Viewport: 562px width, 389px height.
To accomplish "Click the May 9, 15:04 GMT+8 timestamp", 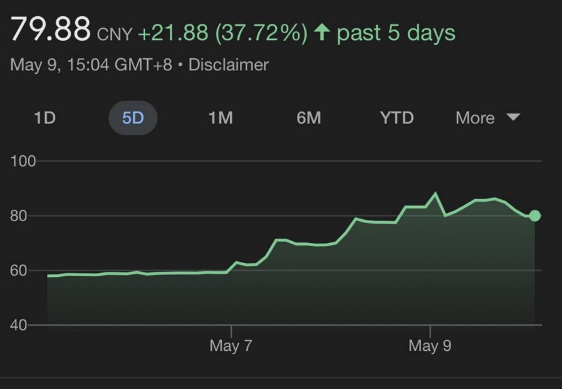I will pyautogui.click(x=91, y=65).
